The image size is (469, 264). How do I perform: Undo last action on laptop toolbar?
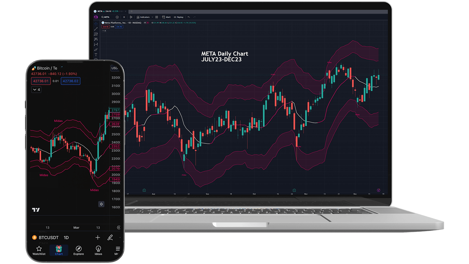(189, 17)
